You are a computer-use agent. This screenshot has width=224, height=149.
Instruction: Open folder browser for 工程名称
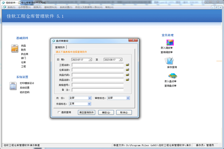click(128, 65)
